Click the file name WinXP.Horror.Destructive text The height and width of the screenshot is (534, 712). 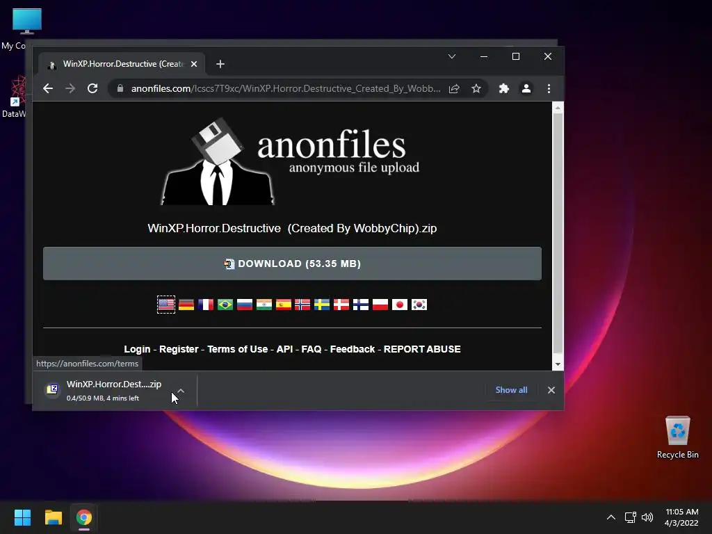tap(292, 228)
